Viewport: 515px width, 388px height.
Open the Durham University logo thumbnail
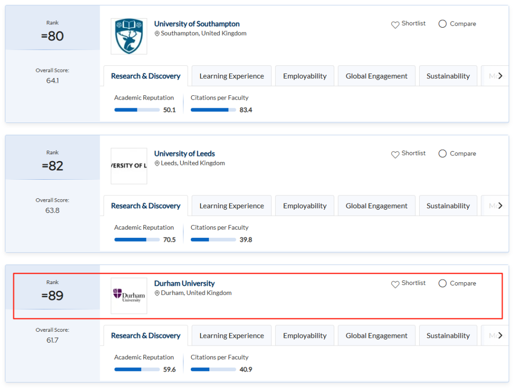coord(129,296)
